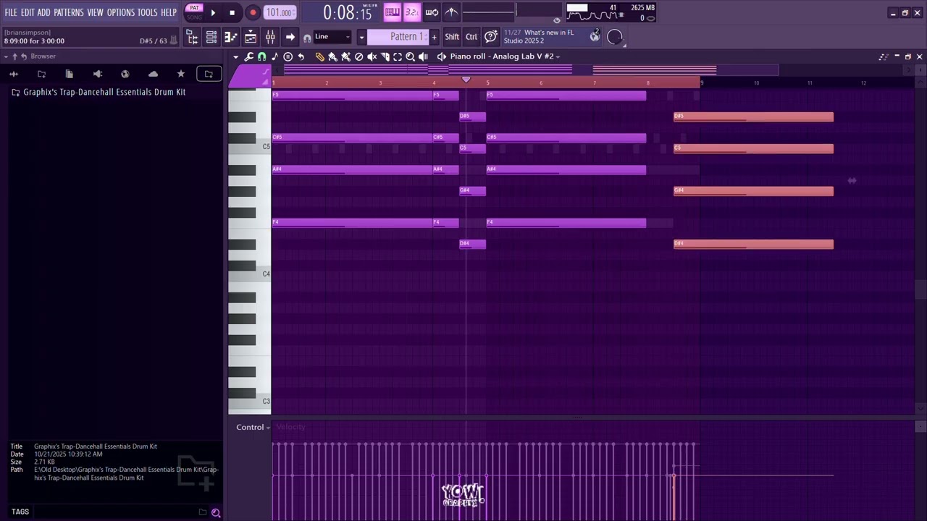Show starred favorites in Browser
The height and width of the screenshot is (521, 927).
coord(181,74)
